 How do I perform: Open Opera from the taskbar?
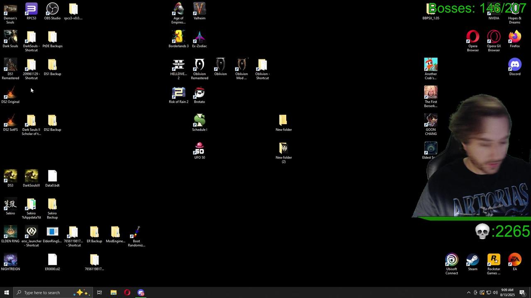127,293
